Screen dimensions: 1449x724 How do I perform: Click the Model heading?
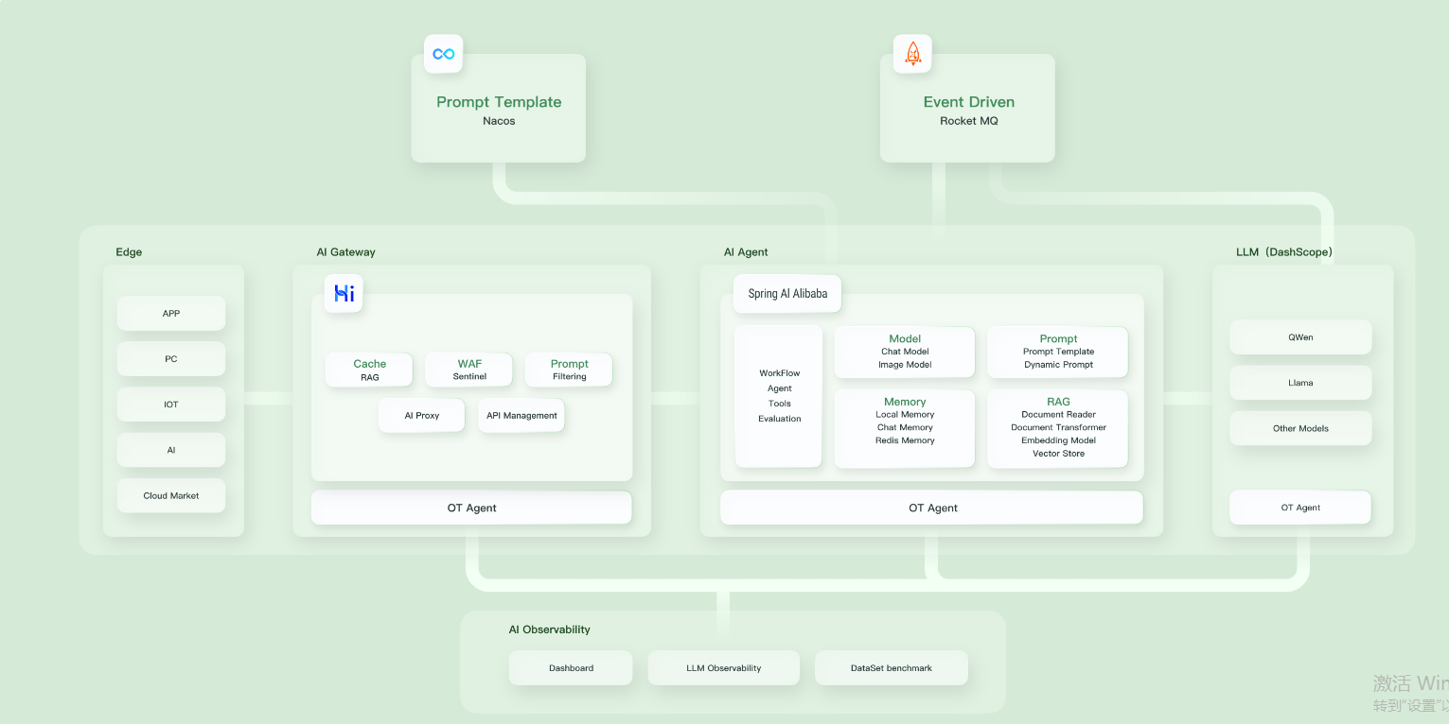(905, 338)
